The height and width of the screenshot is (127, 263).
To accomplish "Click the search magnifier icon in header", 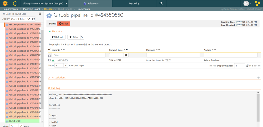I will coord(161,3).
